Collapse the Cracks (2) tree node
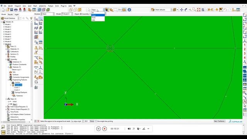Viewport: 247px width, 139px height. (x=11, y=85)
